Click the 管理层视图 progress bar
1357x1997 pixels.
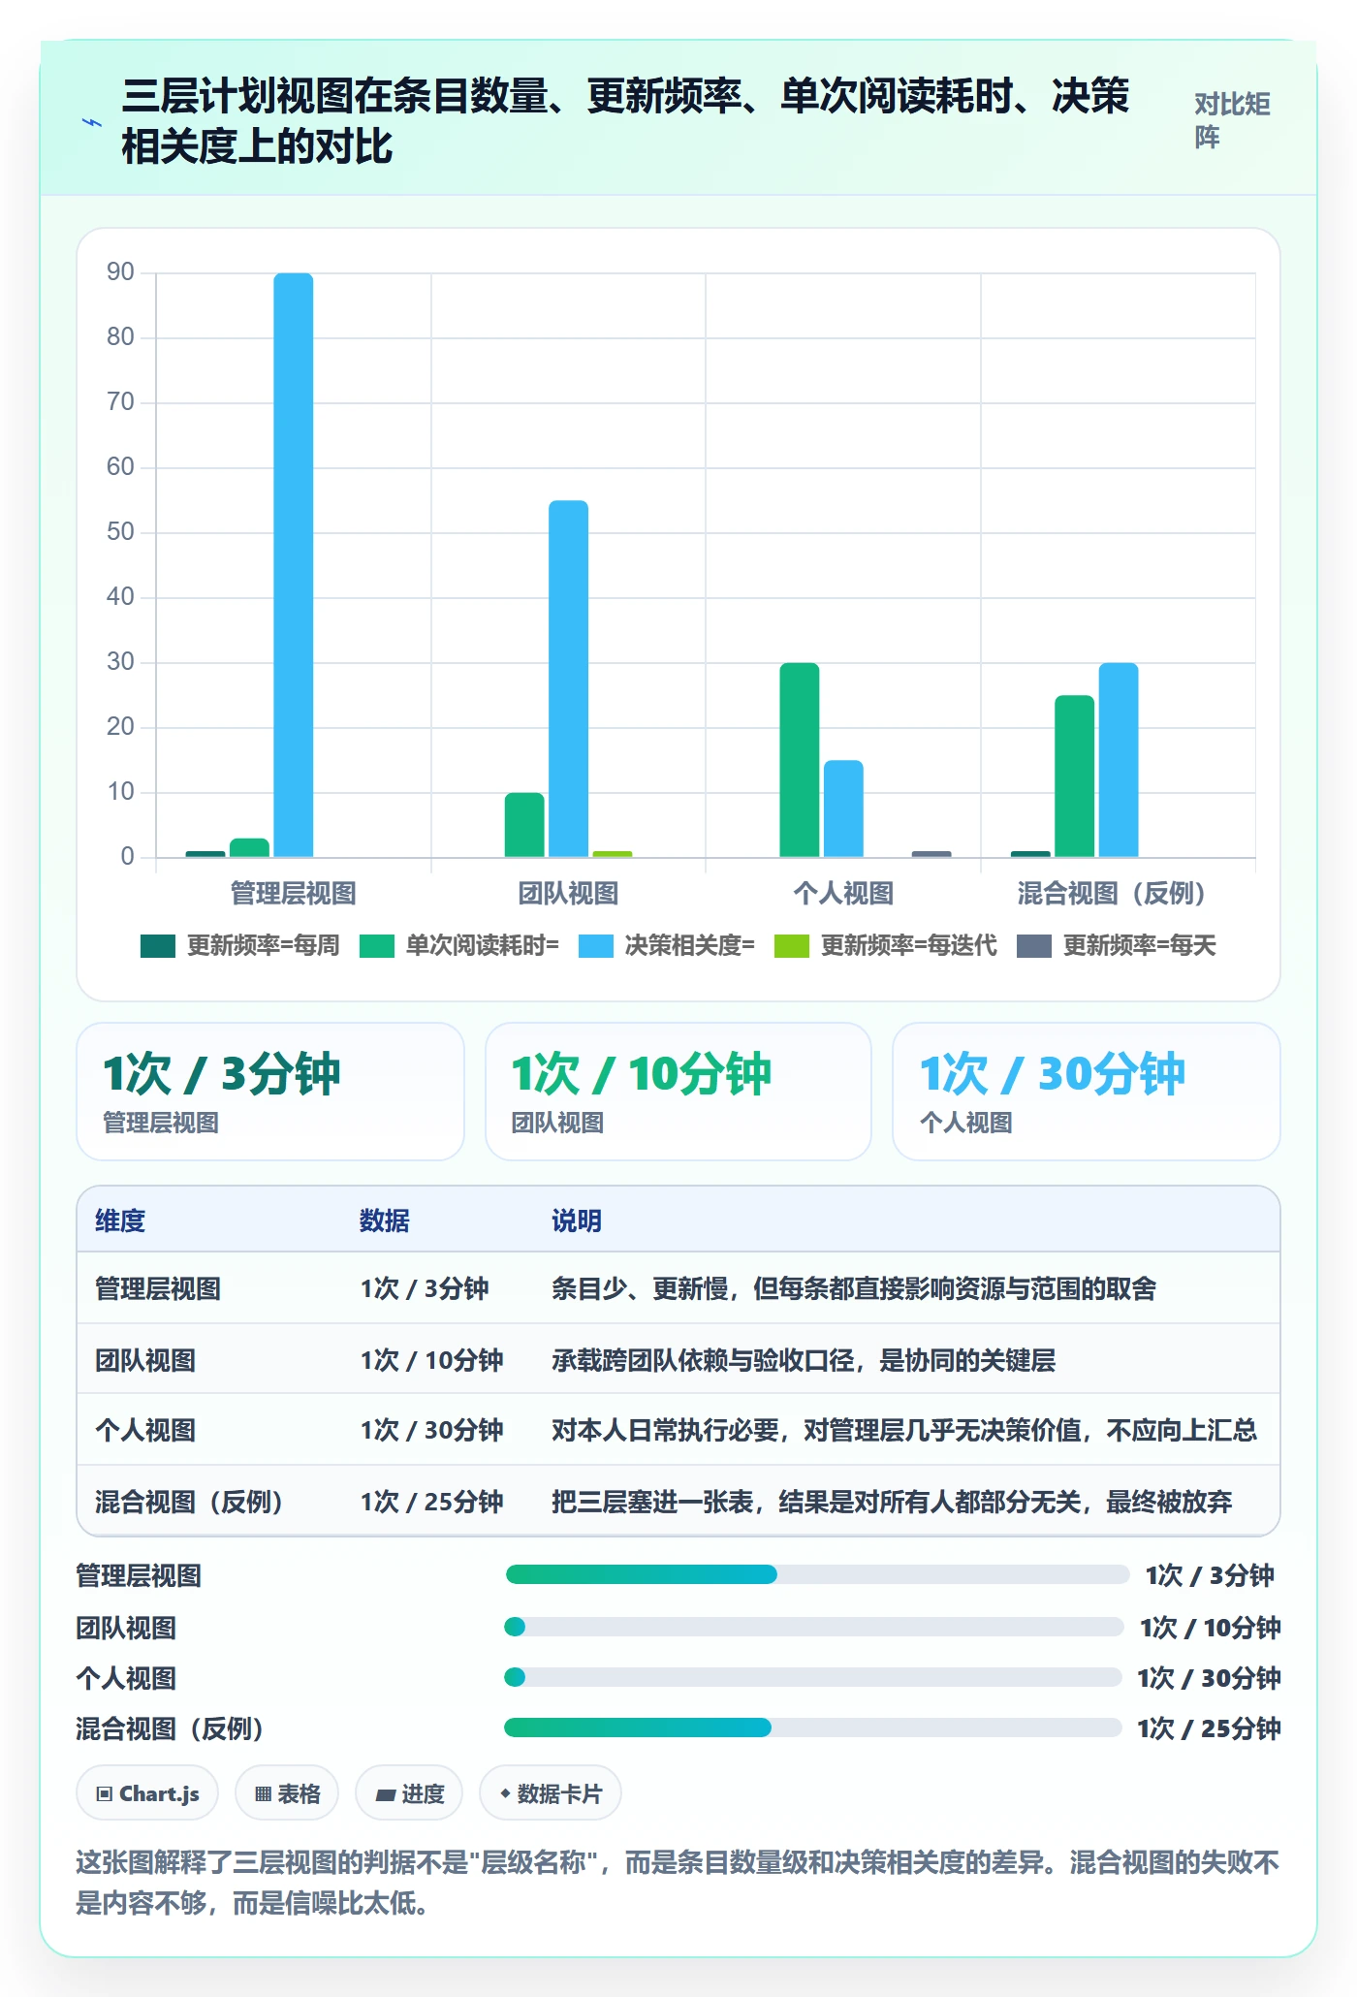pyautogui.click(x=817, y=1574)
